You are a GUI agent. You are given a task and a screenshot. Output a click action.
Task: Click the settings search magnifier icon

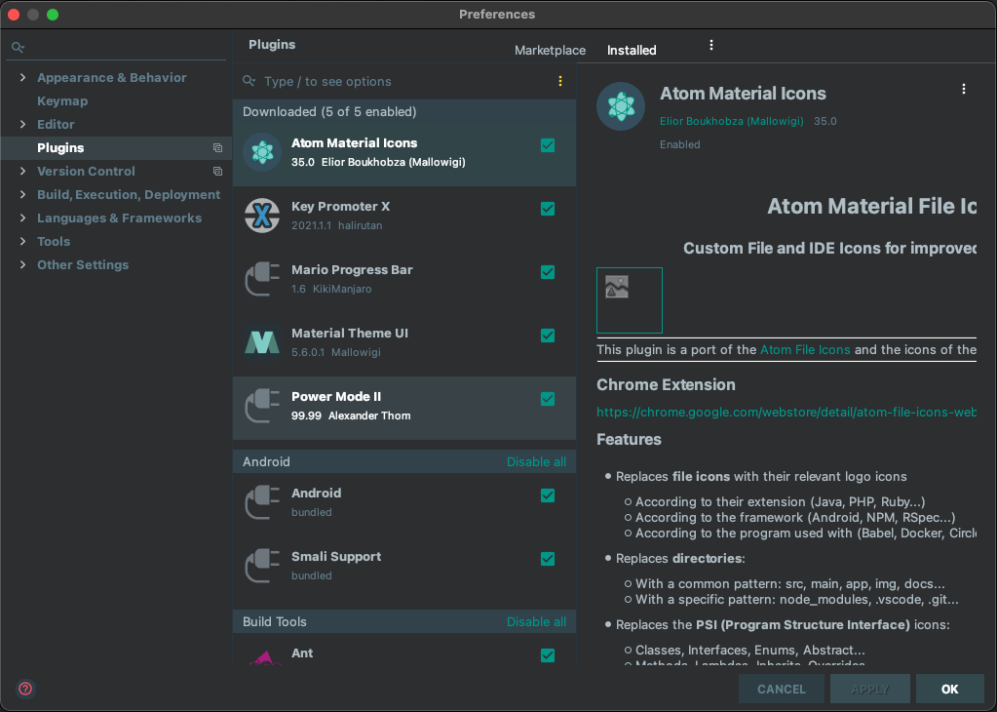(x=18, y=47)
